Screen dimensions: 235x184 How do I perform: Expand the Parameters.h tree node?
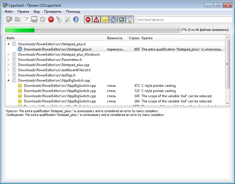9,60
